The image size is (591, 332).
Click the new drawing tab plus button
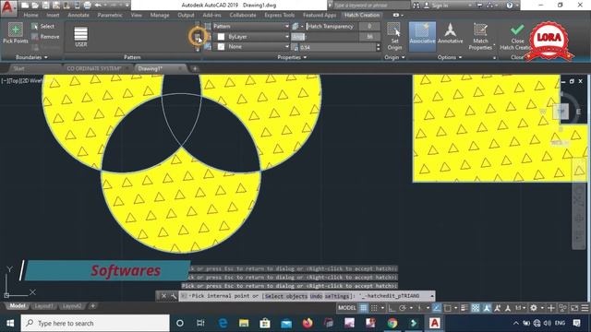pyautogui.click(x=195, y=68)
